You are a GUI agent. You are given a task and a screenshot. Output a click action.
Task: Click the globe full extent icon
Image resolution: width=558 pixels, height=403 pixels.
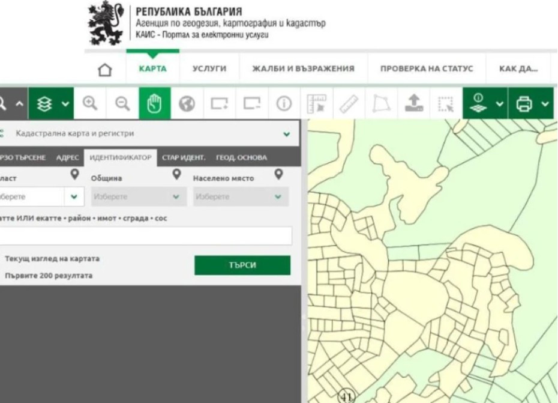coord(187,104)
